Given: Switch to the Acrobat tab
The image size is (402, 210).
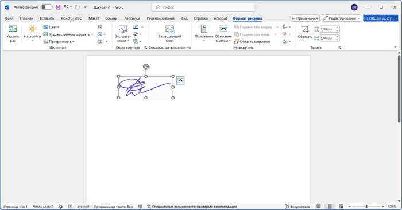Looking at the screenshot, I should point(221,18).
